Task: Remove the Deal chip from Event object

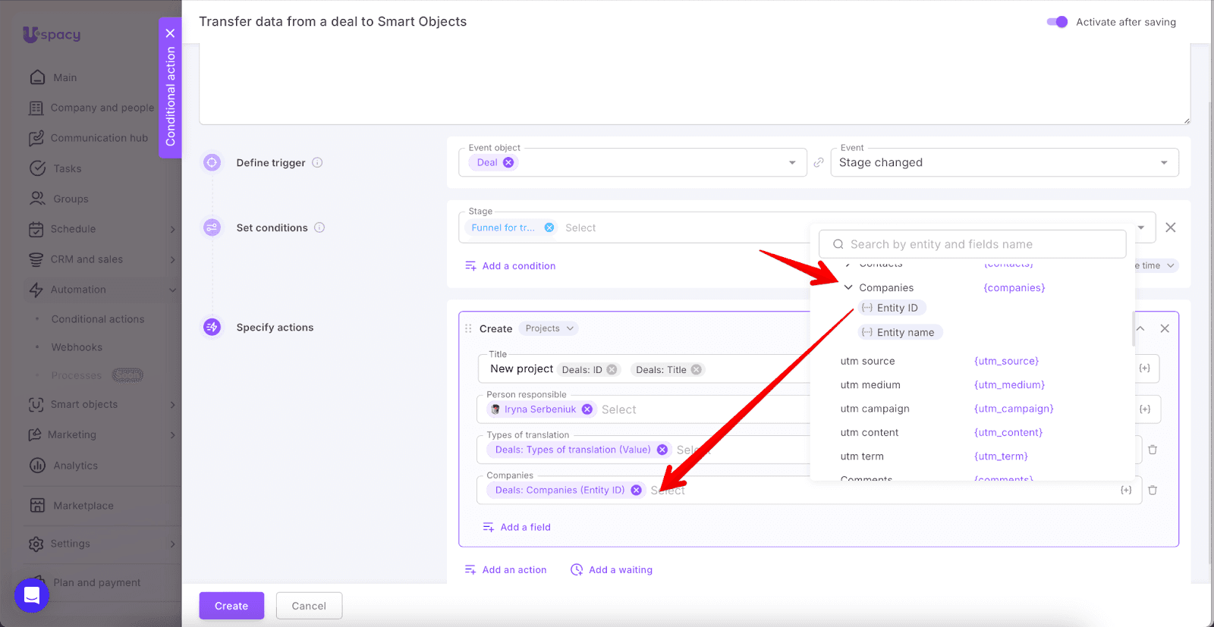Action: [508, 162]
